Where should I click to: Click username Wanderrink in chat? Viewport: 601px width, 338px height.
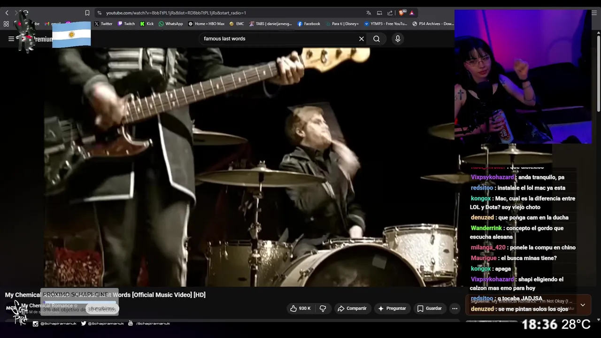click(486, 228)
